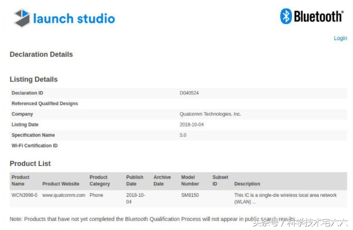Screen dimensions: 353x230
Task: Click the Declaration ID label
Action: (27, 93)
